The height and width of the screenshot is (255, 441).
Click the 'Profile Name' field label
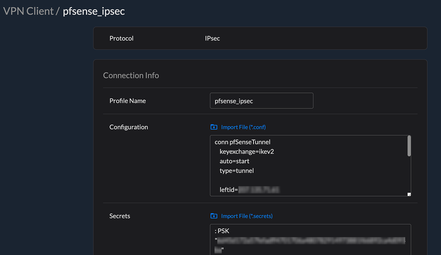[x=128, y=101]
